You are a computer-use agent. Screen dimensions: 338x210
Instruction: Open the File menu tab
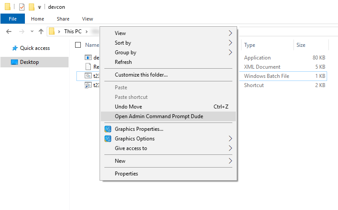[x=13, y=19]
